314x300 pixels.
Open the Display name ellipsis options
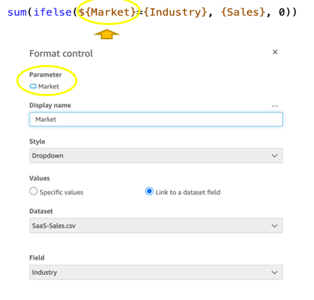pos(275,106)
